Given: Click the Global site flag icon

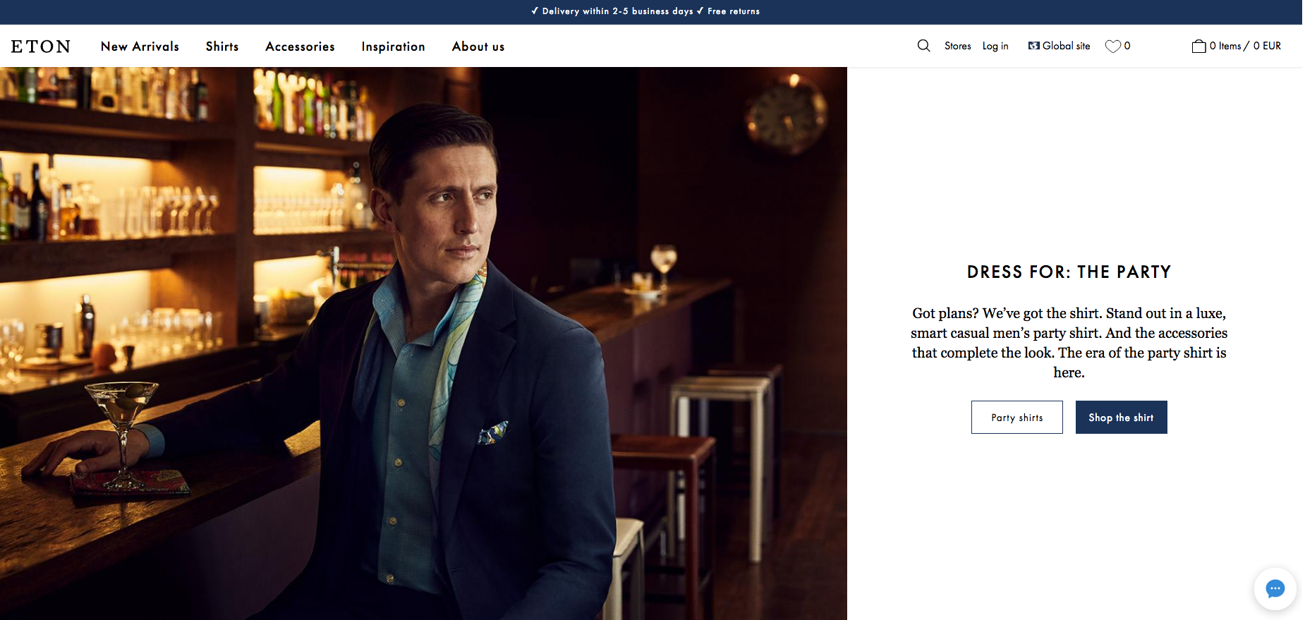Looking at the screenshot, I should click(1034, 46).
